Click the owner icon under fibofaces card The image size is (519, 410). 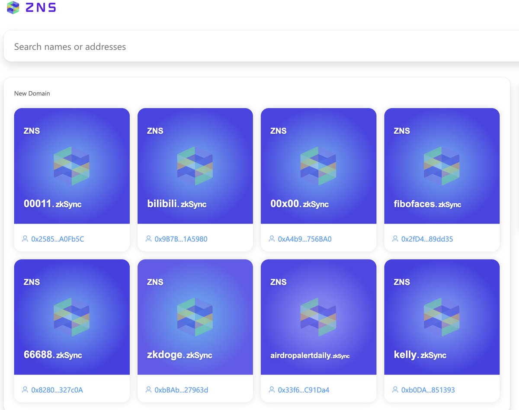click(x=395, y=238)
